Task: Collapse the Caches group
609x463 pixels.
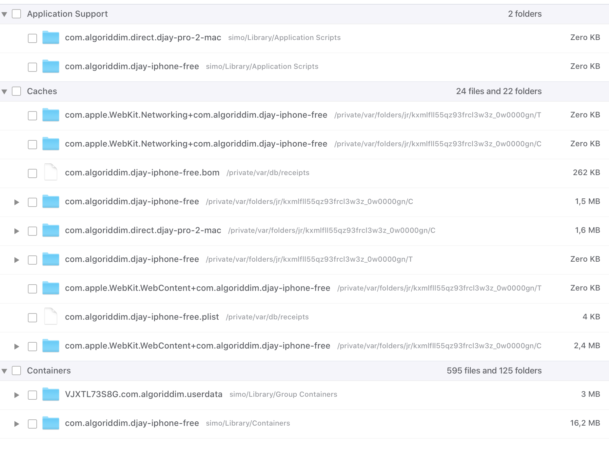Action: [x=4, y=91]
